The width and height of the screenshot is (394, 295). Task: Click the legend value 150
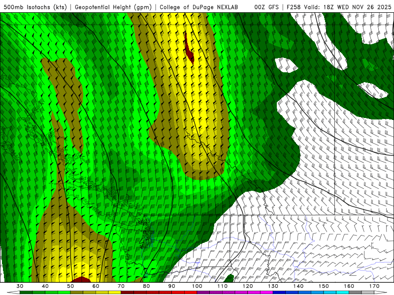[x=324, y=286]
